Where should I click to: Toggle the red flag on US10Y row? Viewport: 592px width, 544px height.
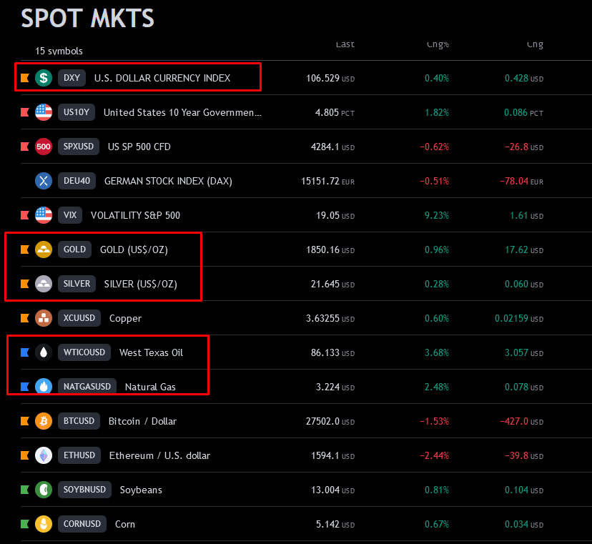pyautogui.click(x=25, y=112)
